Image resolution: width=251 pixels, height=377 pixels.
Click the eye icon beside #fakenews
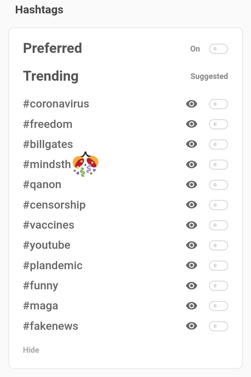pos(192,326)
